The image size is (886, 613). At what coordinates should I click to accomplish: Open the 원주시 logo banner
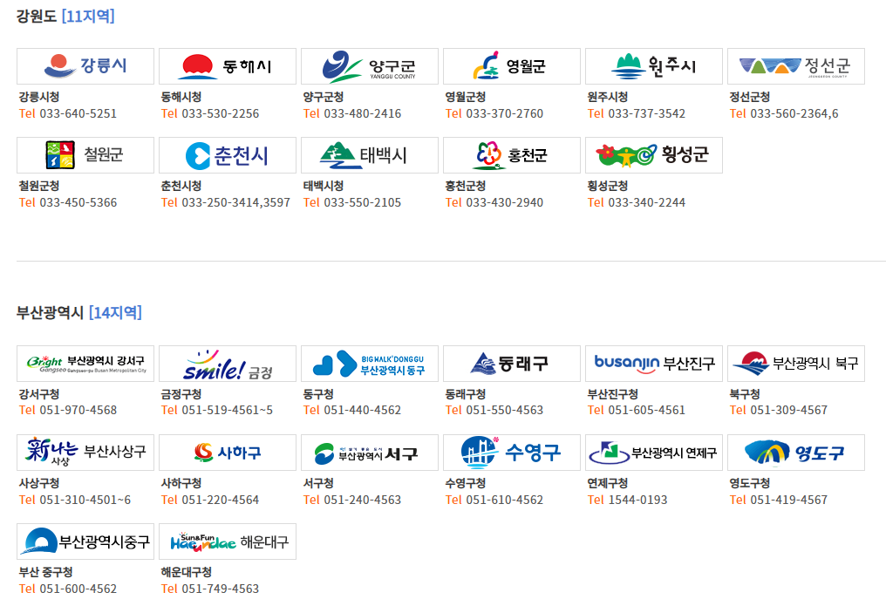tap(654, 66)
